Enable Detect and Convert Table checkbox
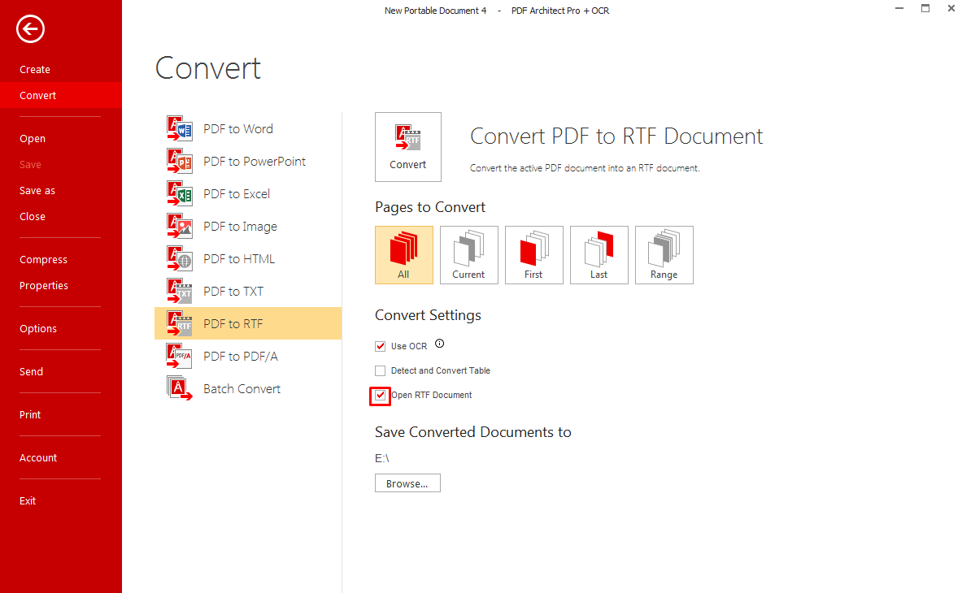 pos(381,370)
